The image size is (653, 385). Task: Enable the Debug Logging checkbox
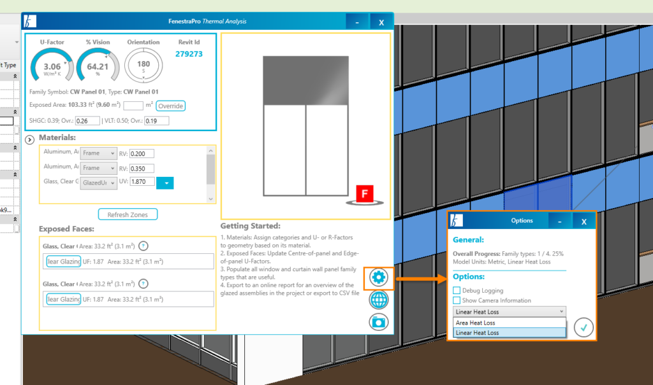(457, 290)
